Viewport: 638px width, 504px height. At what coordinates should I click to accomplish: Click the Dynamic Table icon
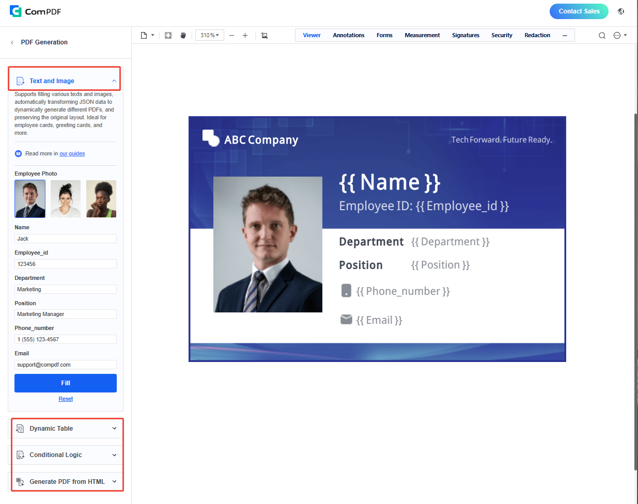pyautogui.click(x=20, y=429)
